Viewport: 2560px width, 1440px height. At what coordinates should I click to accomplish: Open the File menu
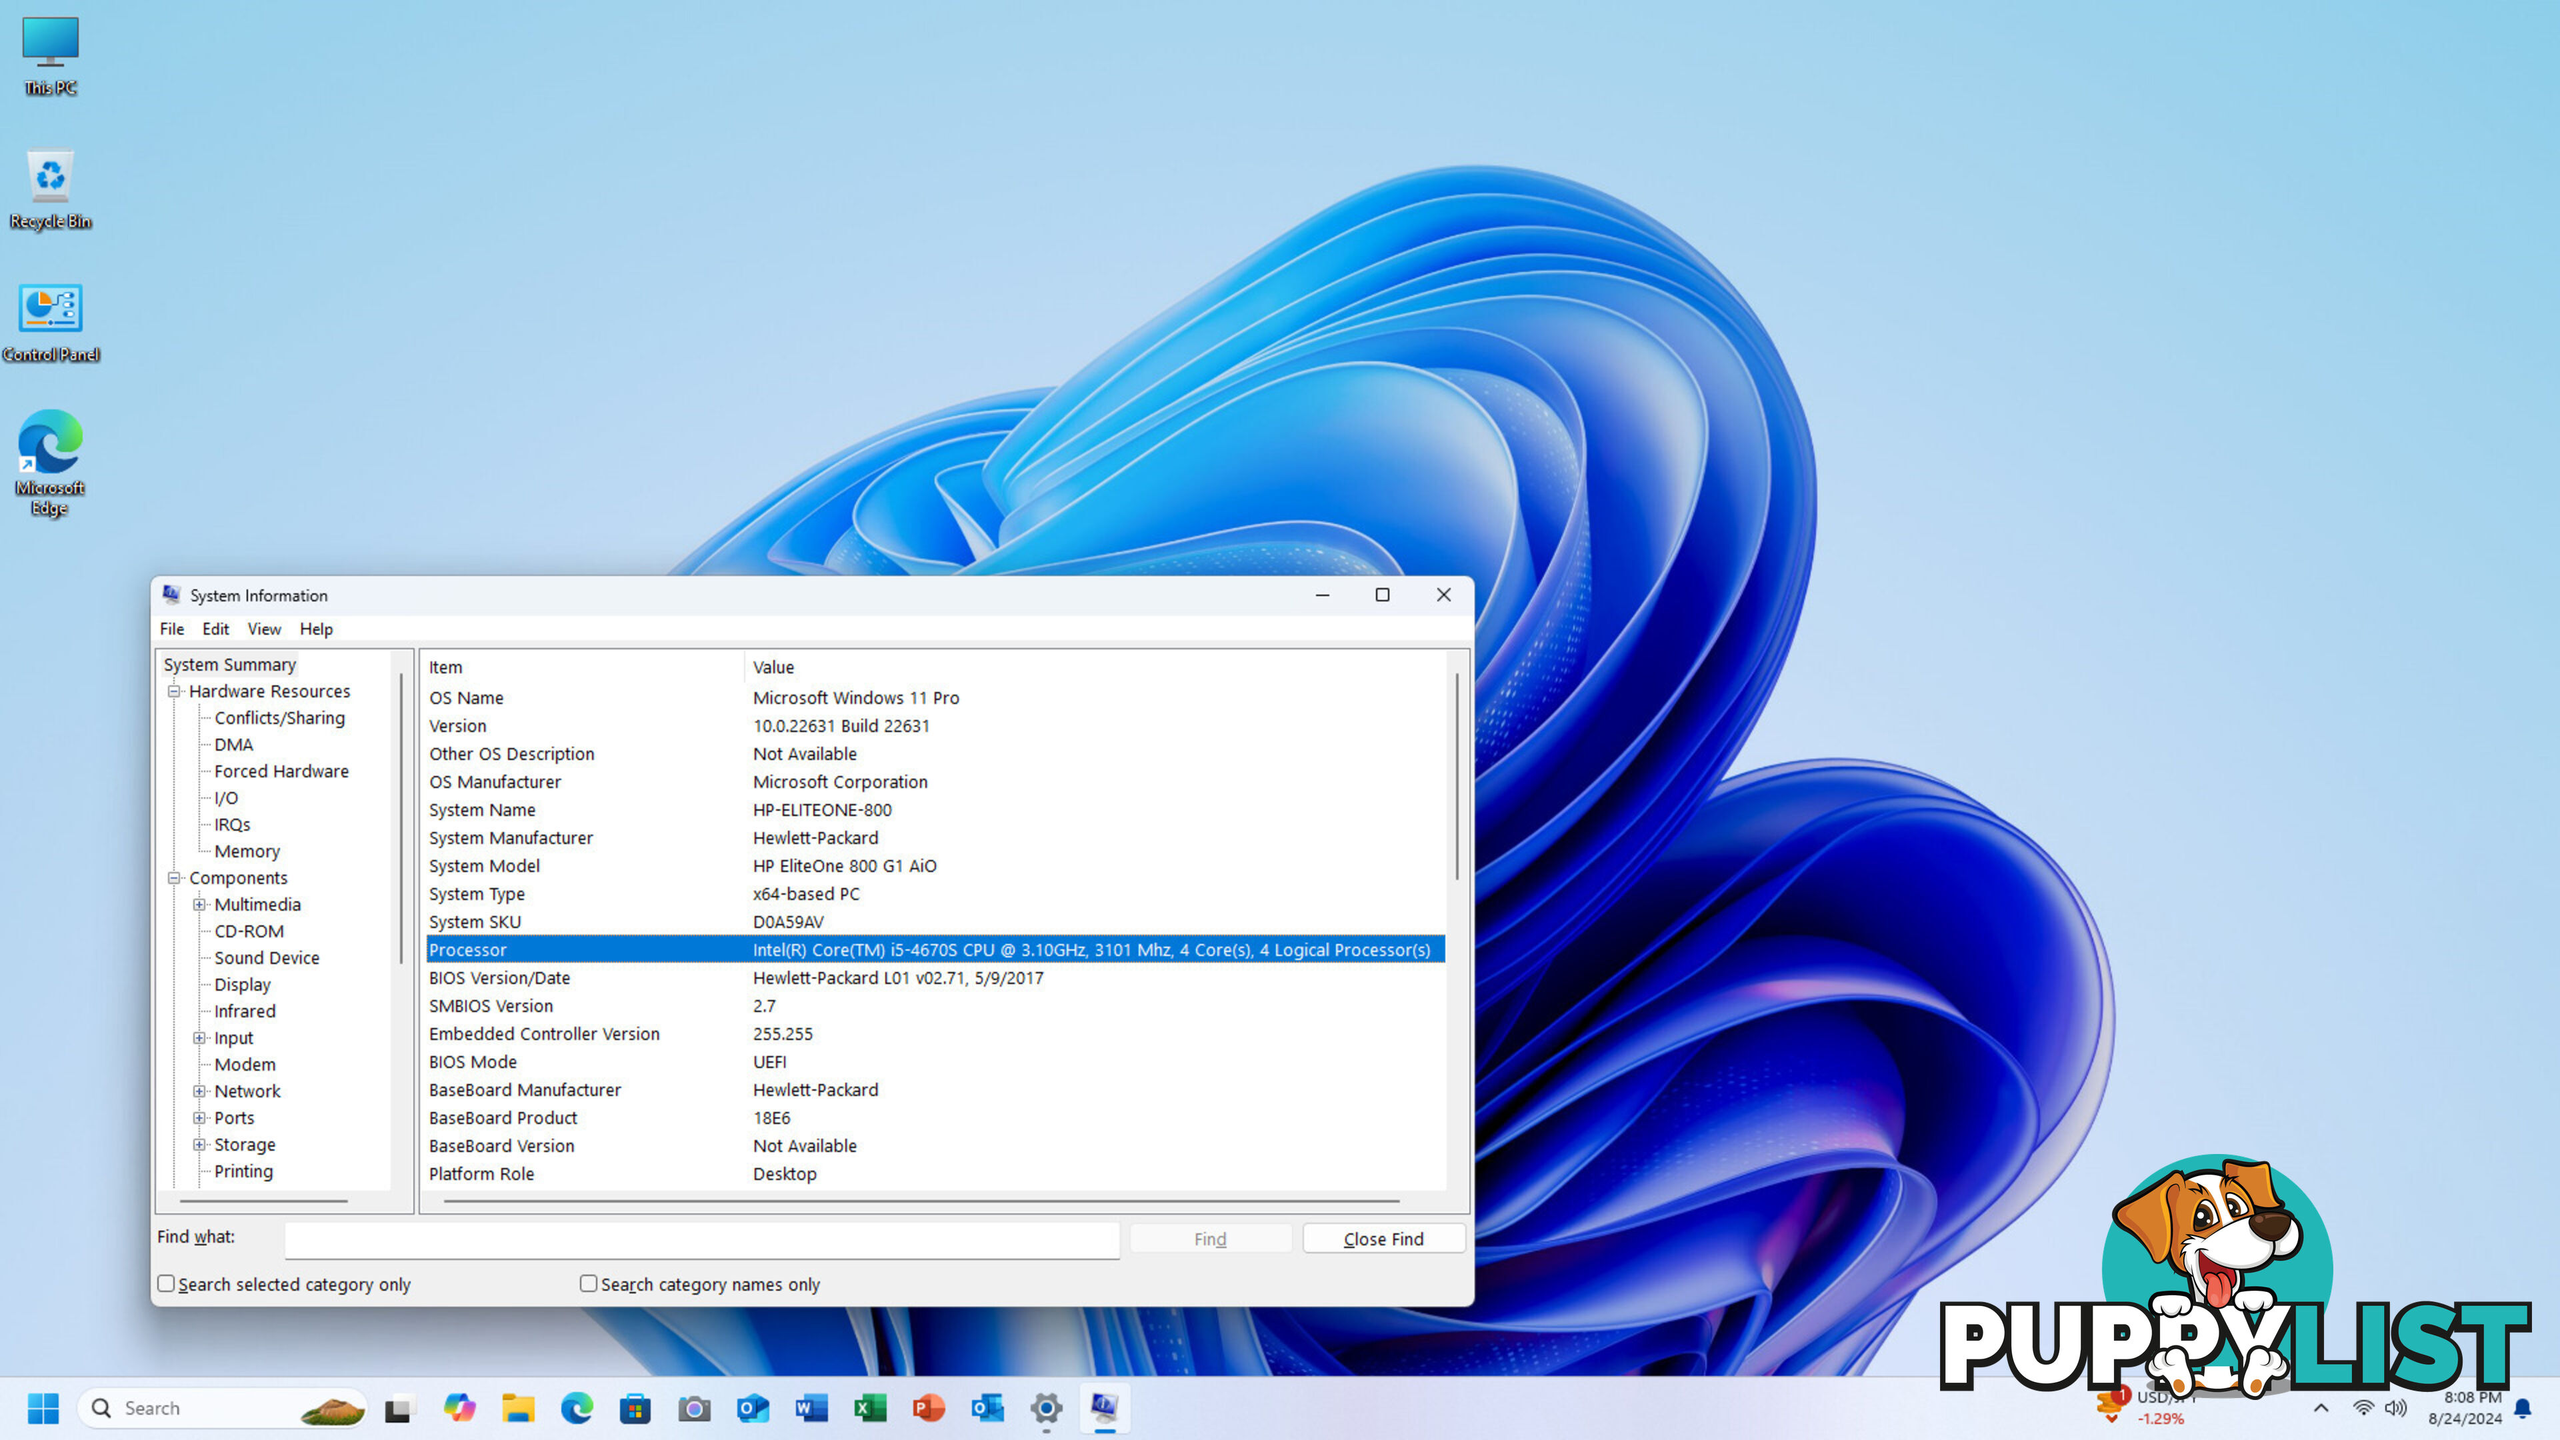pyautogui.click(x=172, y=629)
